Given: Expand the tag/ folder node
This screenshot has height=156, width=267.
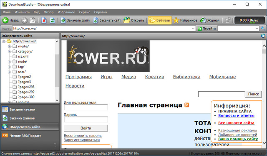Looking at the screenshot, I should 9,67.
